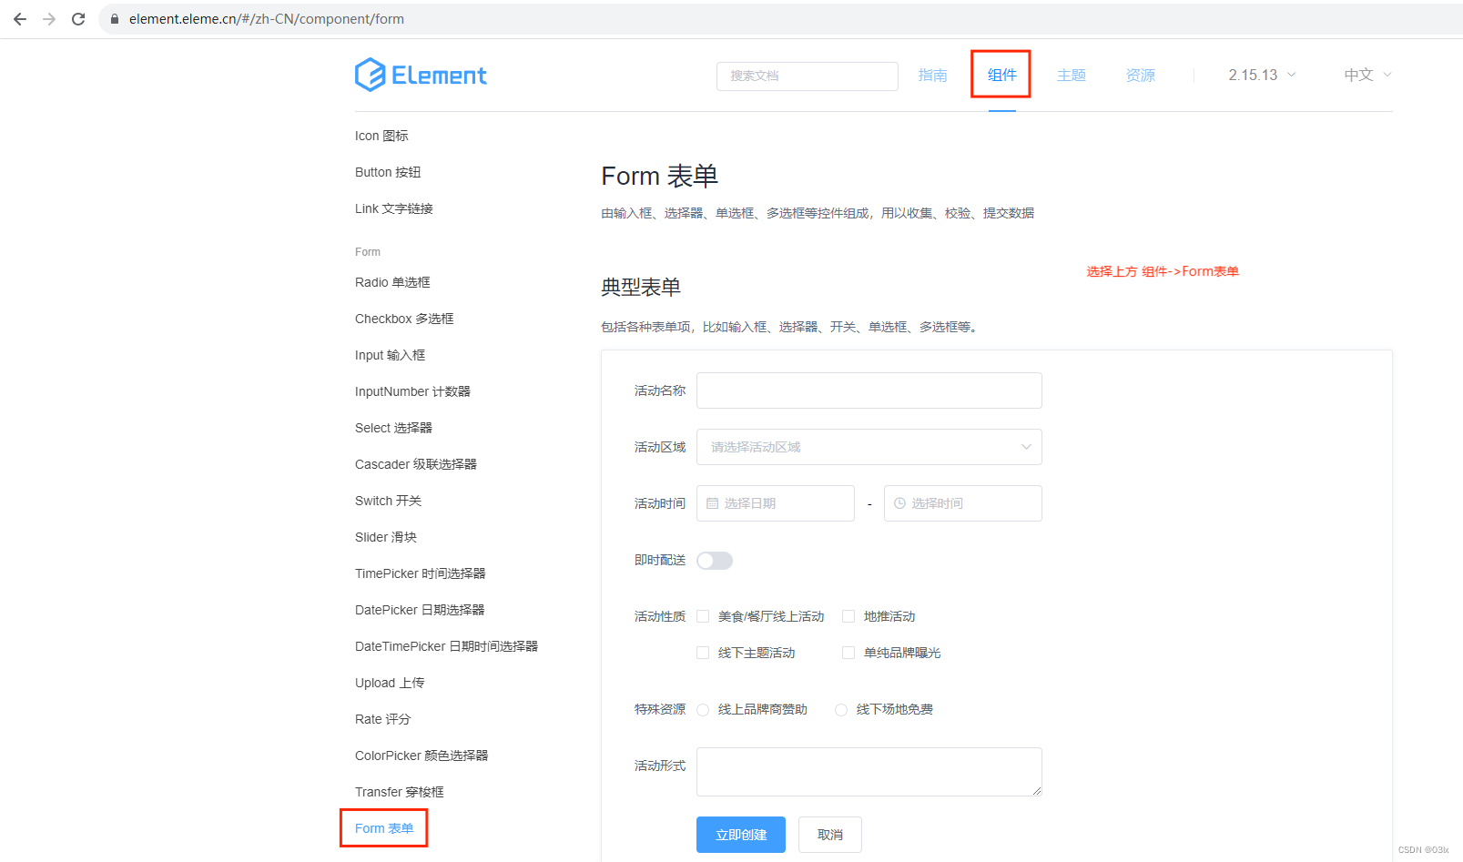Viewport: 1463px width, 862px height.
Task: Open the version 2.15.13 dropdown
Action: click(x=1260, y=75)
